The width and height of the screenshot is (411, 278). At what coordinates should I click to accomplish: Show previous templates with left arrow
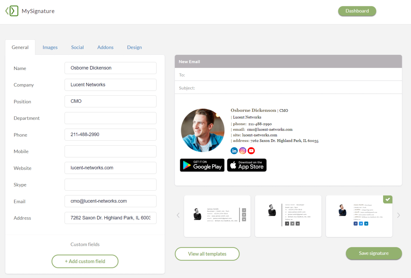[178, 215]
